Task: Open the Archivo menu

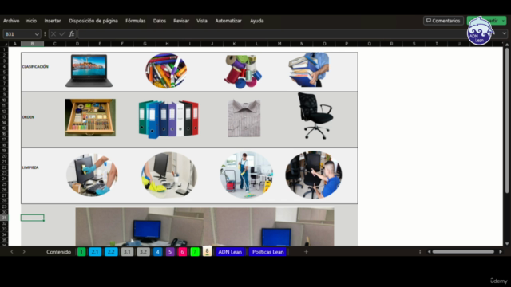Action: pyautogui.click(x=11, y=21)
